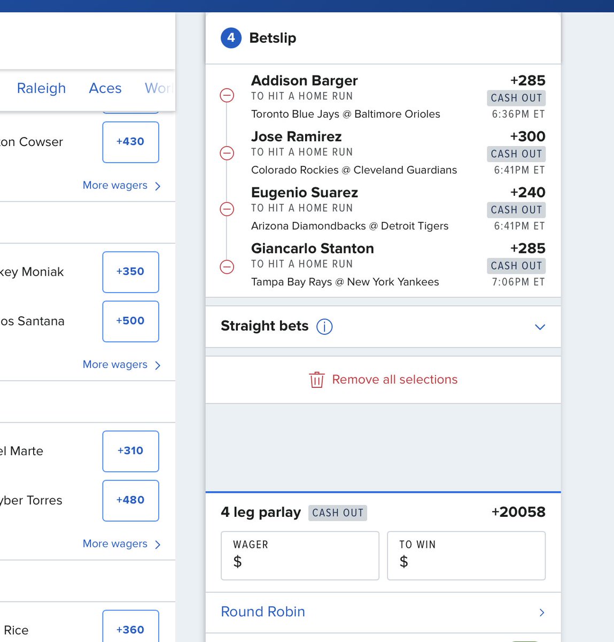
Task: Click Cash Out badge for Addison Barger
Action: [x=516, y=98]
